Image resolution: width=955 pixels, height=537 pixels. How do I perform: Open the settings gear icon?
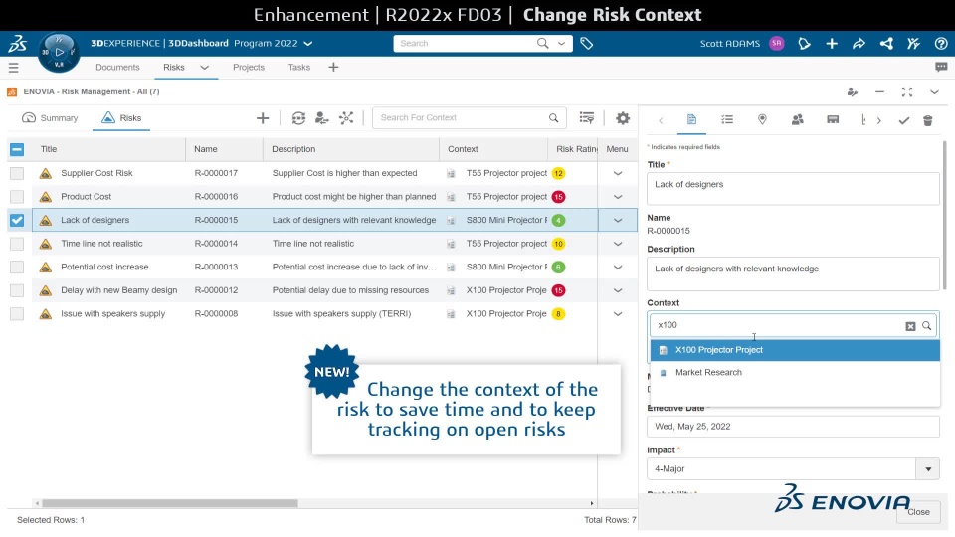pos(623,118)
